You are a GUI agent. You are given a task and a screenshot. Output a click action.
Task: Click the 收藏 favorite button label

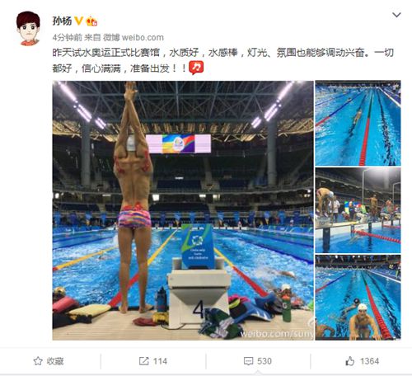coord(55,361)
